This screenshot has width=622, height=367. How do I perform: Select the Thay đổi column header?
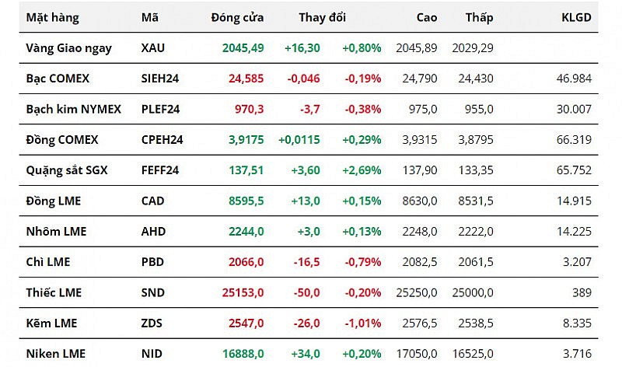323,17
